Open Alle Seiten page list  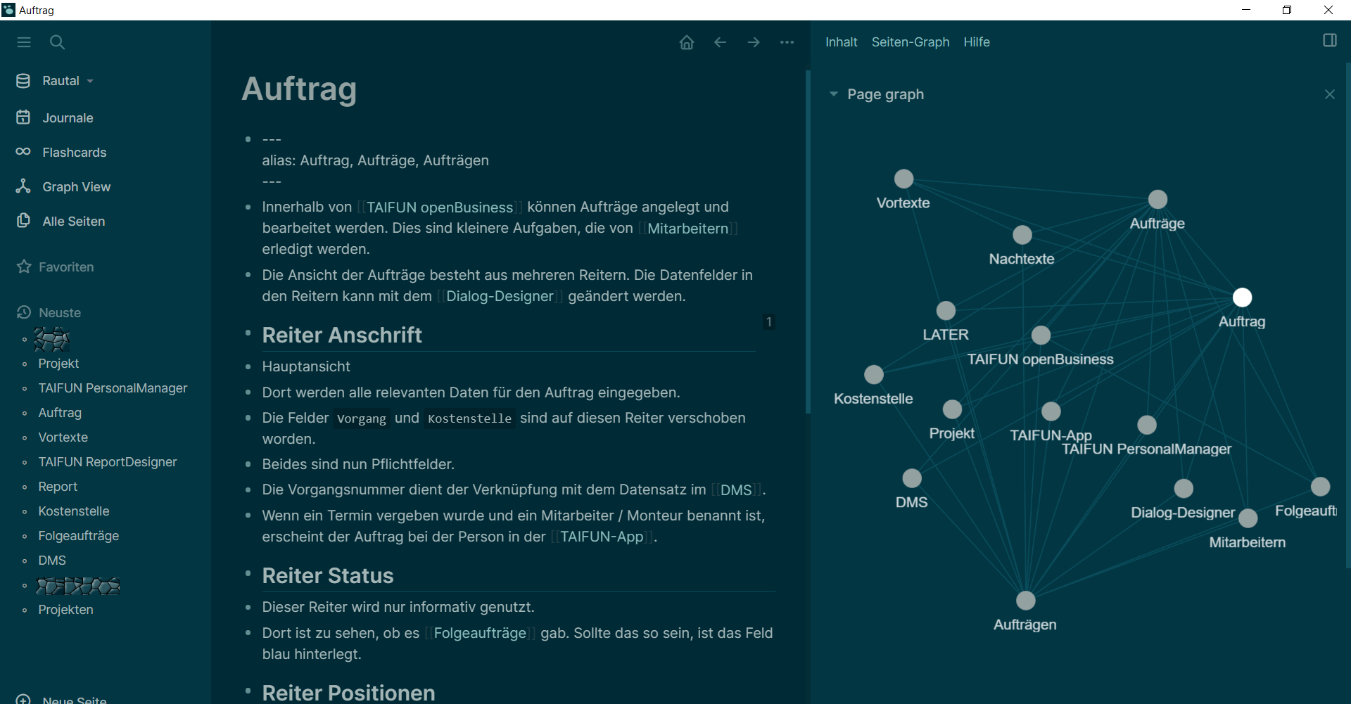click(x=73, y=222)
